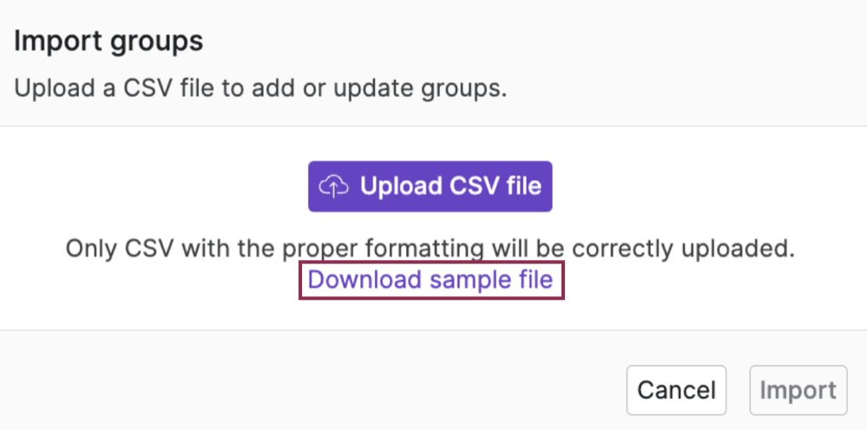
Task: Download the sample CSV file via the purple link
Action: 430,280
